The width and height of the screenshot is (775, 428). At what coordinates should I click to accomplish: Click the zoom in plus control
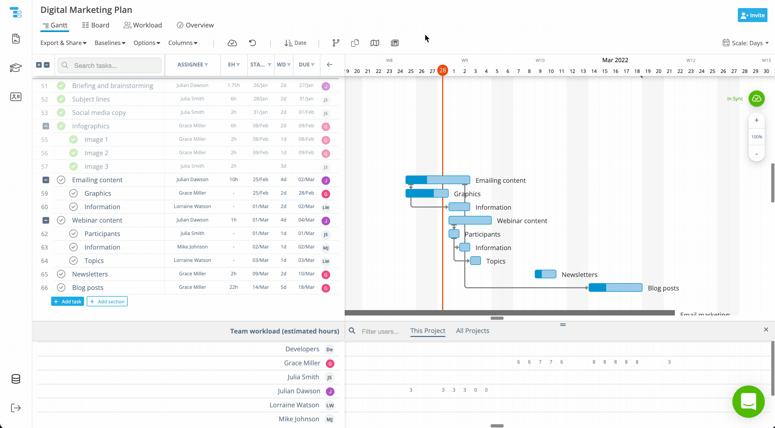pos(757,120)
